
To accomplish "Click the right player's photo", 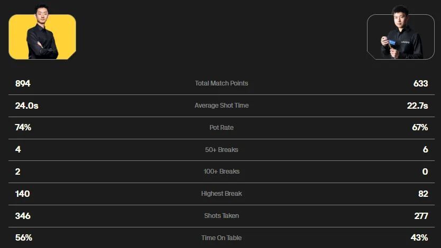I will (x=400, y=36).
